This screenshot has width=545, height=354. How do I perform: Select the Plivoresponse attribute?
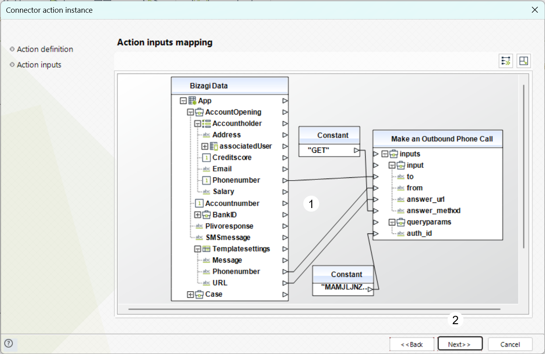[229, 226]
